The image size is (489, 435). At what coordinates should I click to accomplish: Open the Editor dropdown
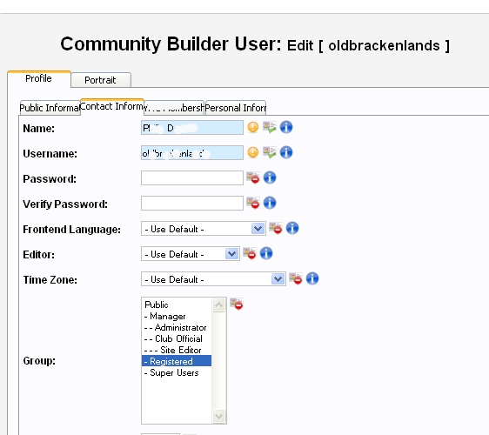point(191,254)
